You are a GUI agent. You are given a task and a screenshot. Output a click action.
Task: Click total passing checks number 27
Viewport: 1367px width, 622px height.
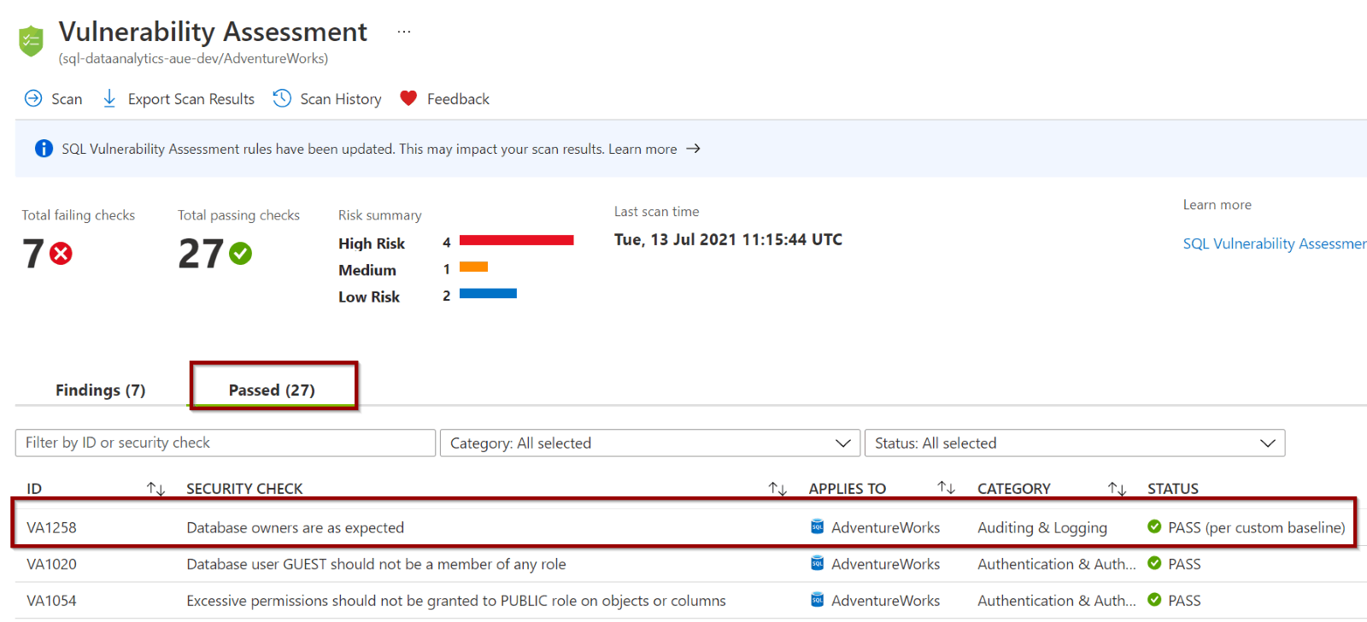click(x=201, y=254)
